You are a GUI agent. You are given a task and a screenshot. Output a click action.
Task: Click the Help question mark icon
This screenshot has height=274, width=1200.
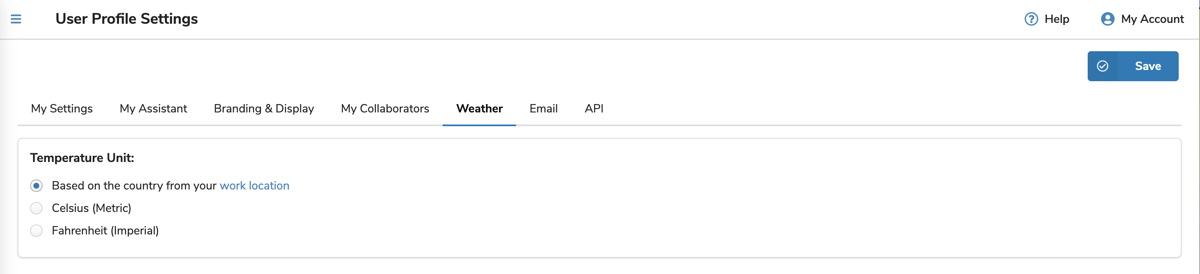click(1031, 19)
